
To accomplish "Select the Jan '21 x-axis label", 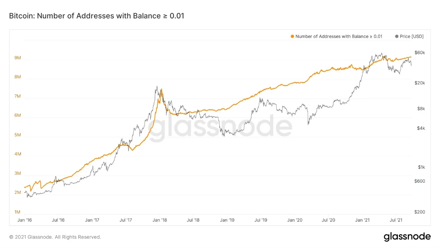I will click(362, 220).
